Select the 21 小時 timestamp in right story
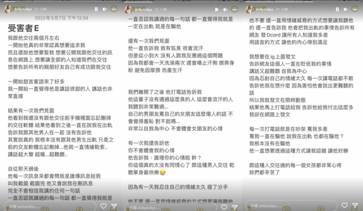The height and width of the screenshot is (211, 363). click(282, 9)
